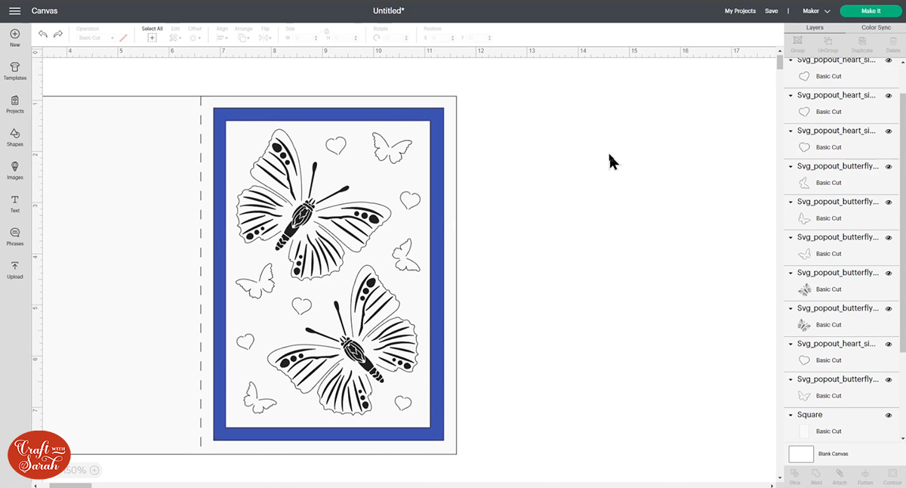Image resolution: width=906 pixels, height=488 pixels.
Task: Select the Text tool
Action: pyautogui.click(x=14, y=203)
